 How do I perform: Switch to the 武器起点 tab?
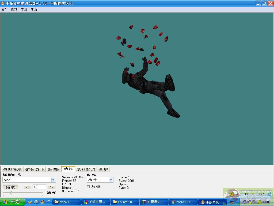[x=86, y=170]
